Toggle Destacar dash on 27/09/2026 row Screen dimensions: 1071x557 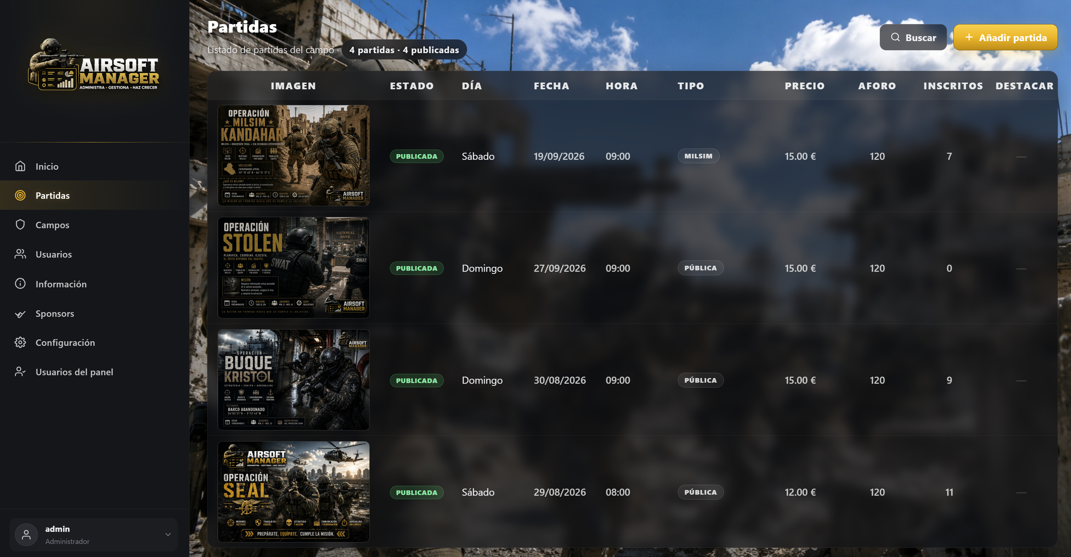pyautogui.click(x=1021, y=269)
